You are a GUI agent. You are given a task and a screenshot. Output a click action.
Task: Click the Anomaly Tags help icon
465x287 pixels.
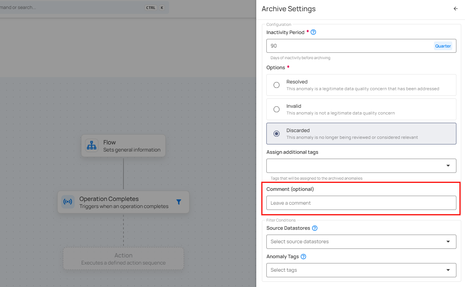pyautogui.click(x=303, y=257)
